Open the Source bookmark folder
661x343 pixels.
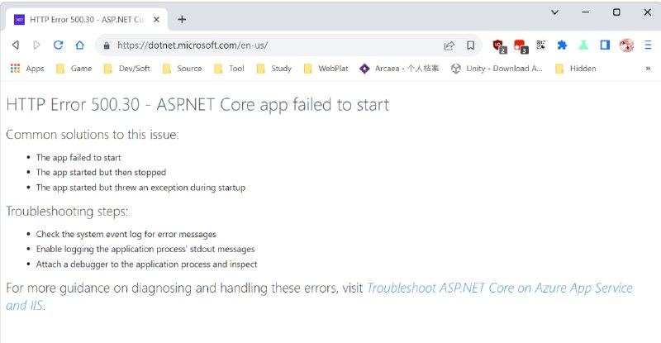[x=182, y=69]
